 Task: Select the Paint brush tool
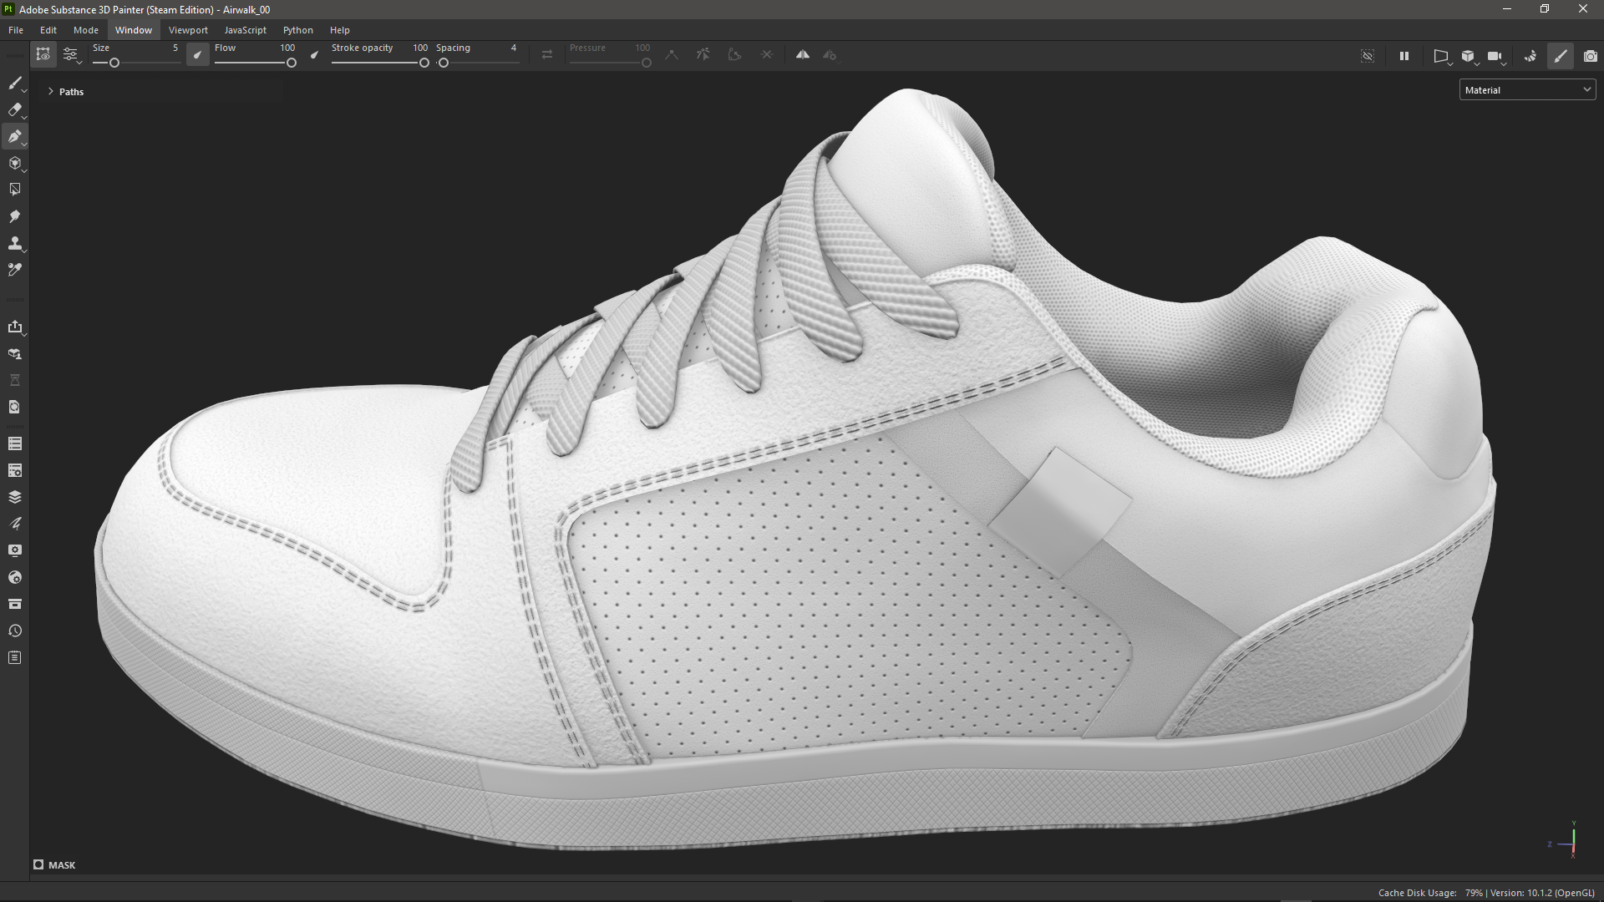[14, 83]
